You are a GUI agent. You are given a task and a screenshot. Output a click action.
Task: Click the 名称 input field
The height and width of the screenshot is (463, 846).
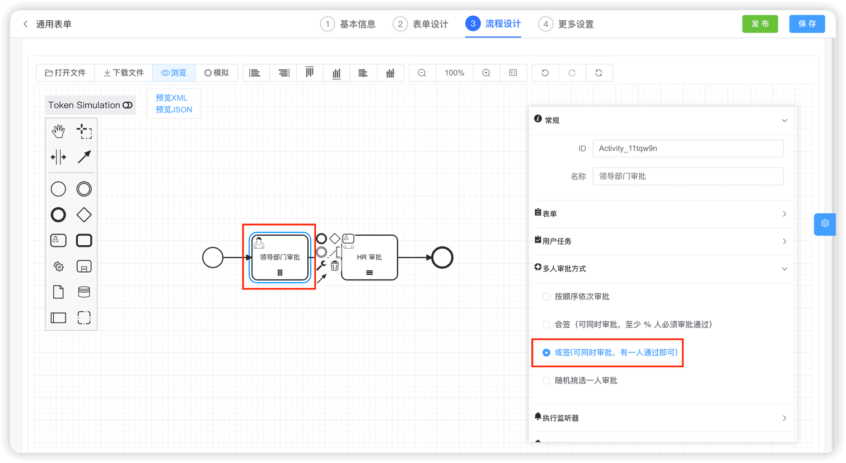click(688, 176)
